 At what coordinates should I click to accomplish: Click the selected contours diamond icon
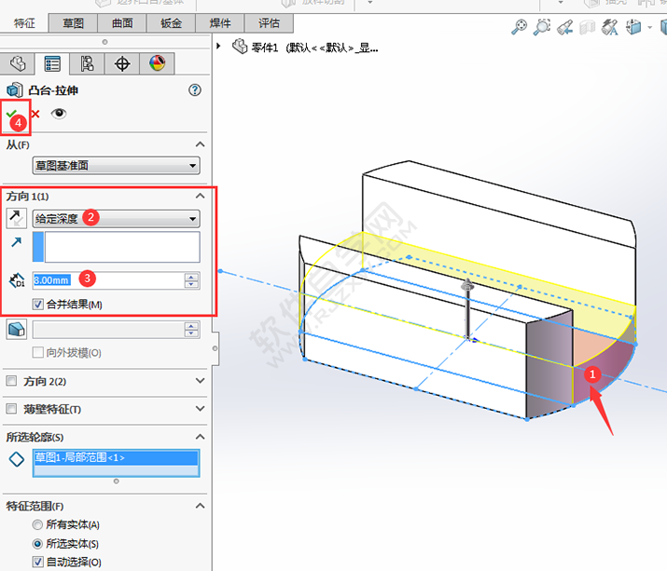pyautogui.click(x=17, y=459)
